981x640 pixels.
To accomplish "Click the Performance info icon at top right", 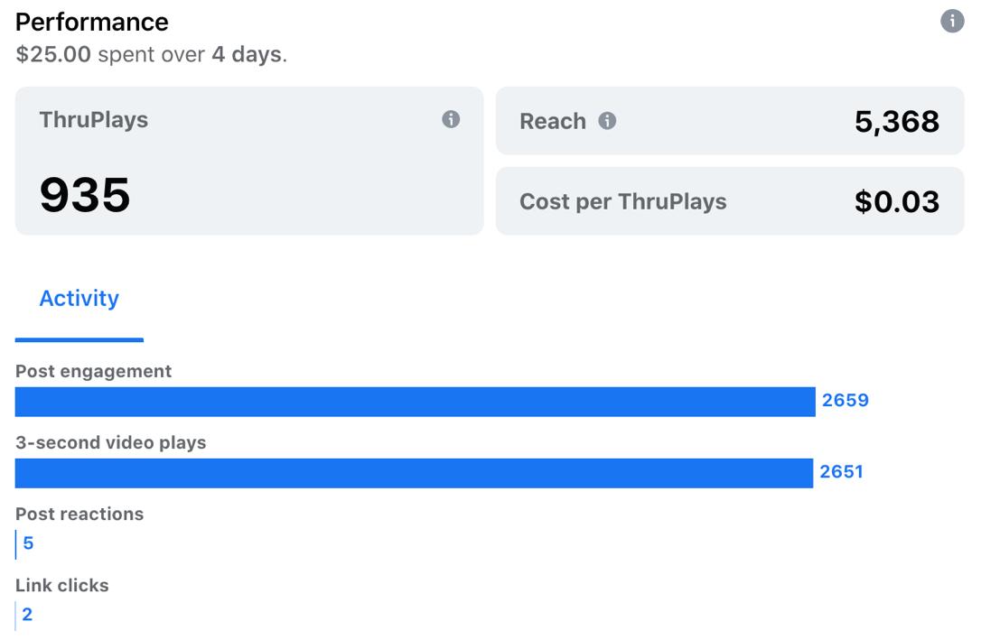I will point(952,22).
